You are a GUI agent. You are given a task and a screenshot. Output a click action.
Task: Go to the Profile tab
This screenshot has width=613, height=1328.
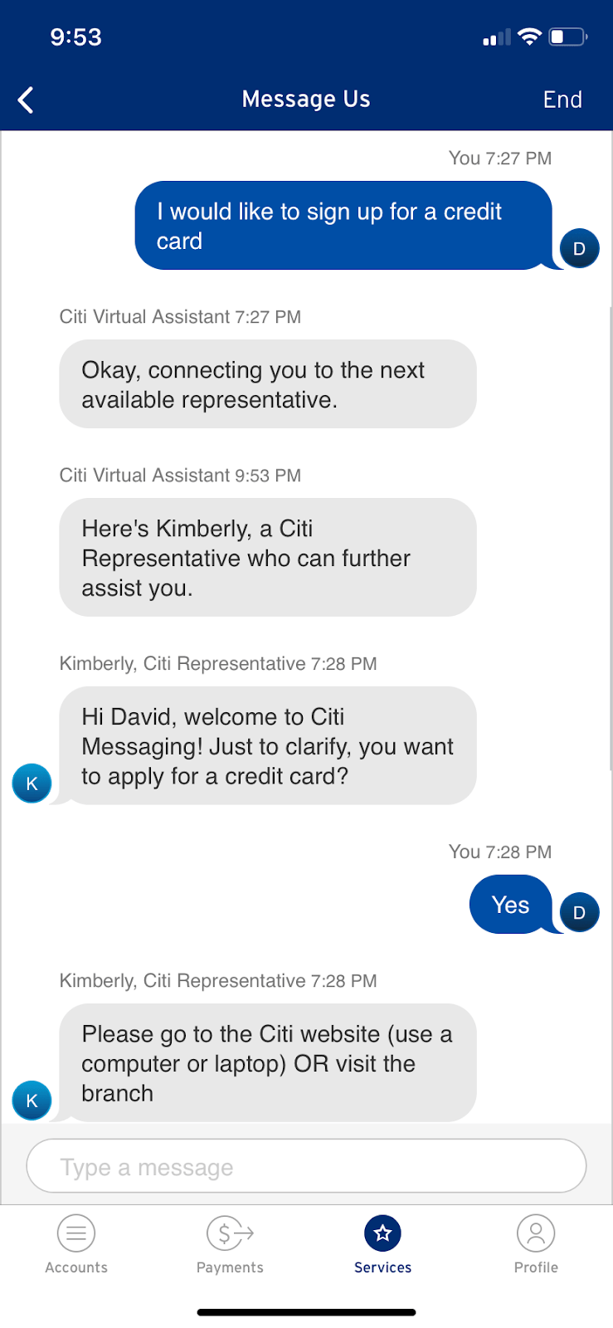click(x=536, y=1243)
